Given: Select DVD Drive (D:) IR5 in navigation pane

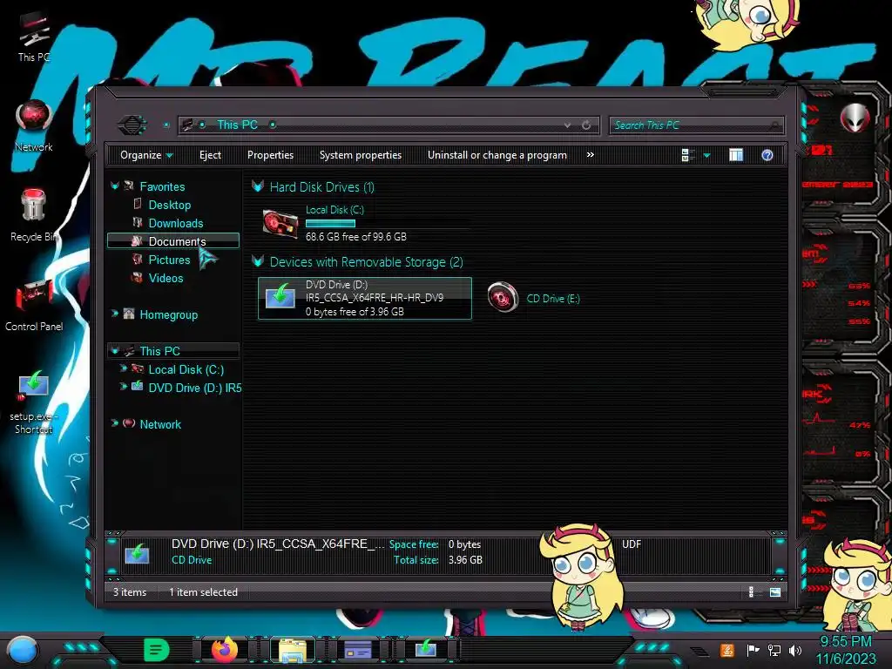Looking at the screenshot, I should pos(194,388).
